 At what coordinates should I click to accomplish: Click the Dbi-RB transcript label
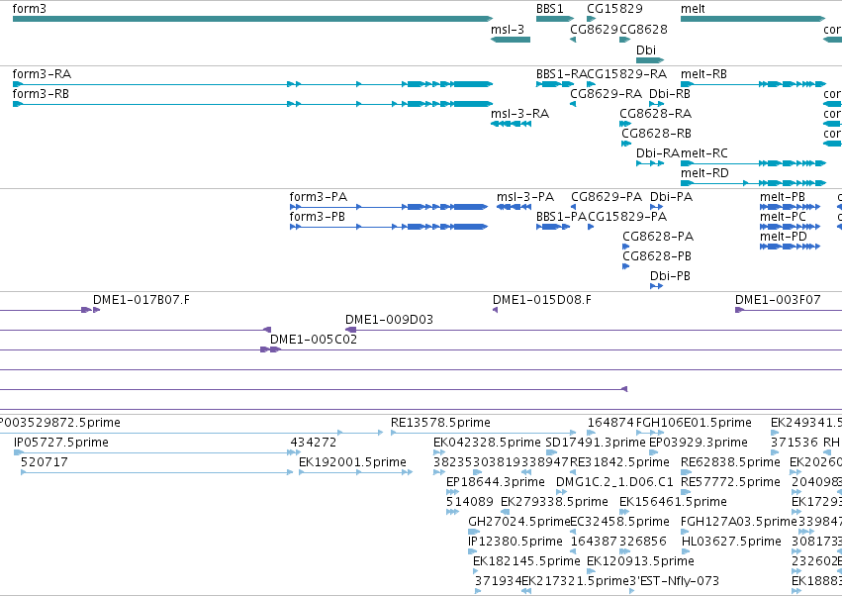[670, 94]
